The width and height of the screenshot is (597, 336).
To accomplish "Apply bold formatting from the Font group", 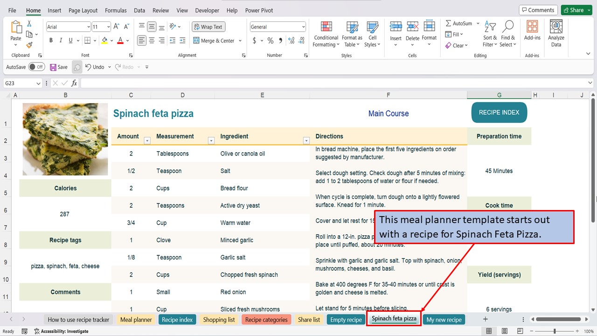I will point(51,40).
